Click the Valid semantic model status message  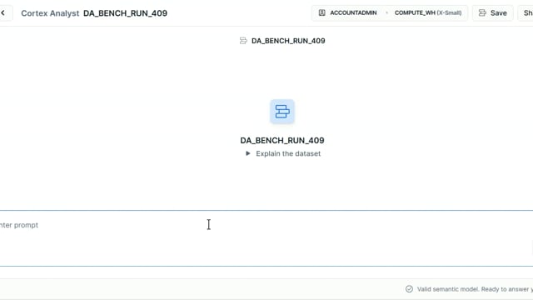[475, 289]
